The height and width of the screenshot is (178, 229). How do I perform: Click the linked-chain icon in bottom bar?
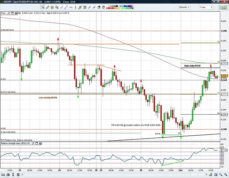[13, 175]
